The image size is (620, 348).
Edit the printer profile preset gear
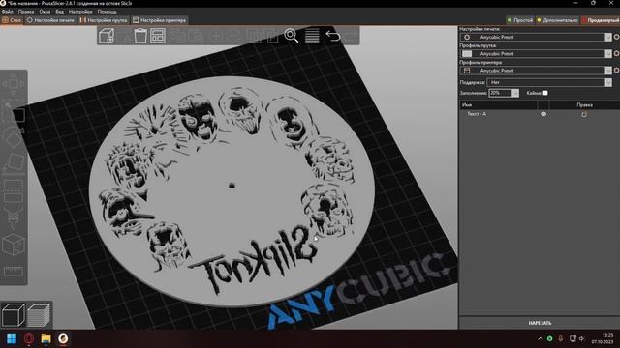click(x=616, y=71)
